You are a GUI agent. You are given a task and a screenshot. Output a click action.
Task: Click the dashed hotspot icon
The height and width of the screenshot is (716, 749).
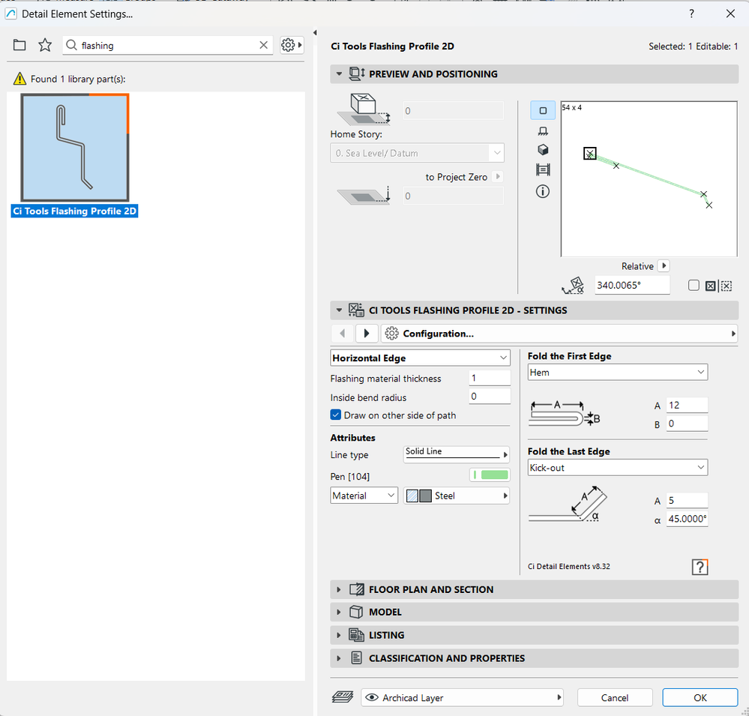click(x=727, y=286)
